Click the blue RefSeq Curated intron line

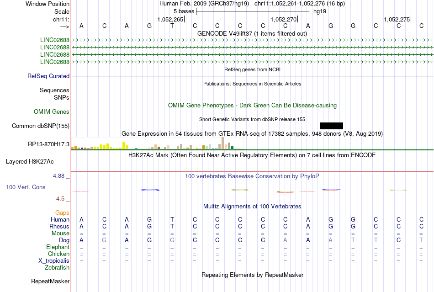253,76
